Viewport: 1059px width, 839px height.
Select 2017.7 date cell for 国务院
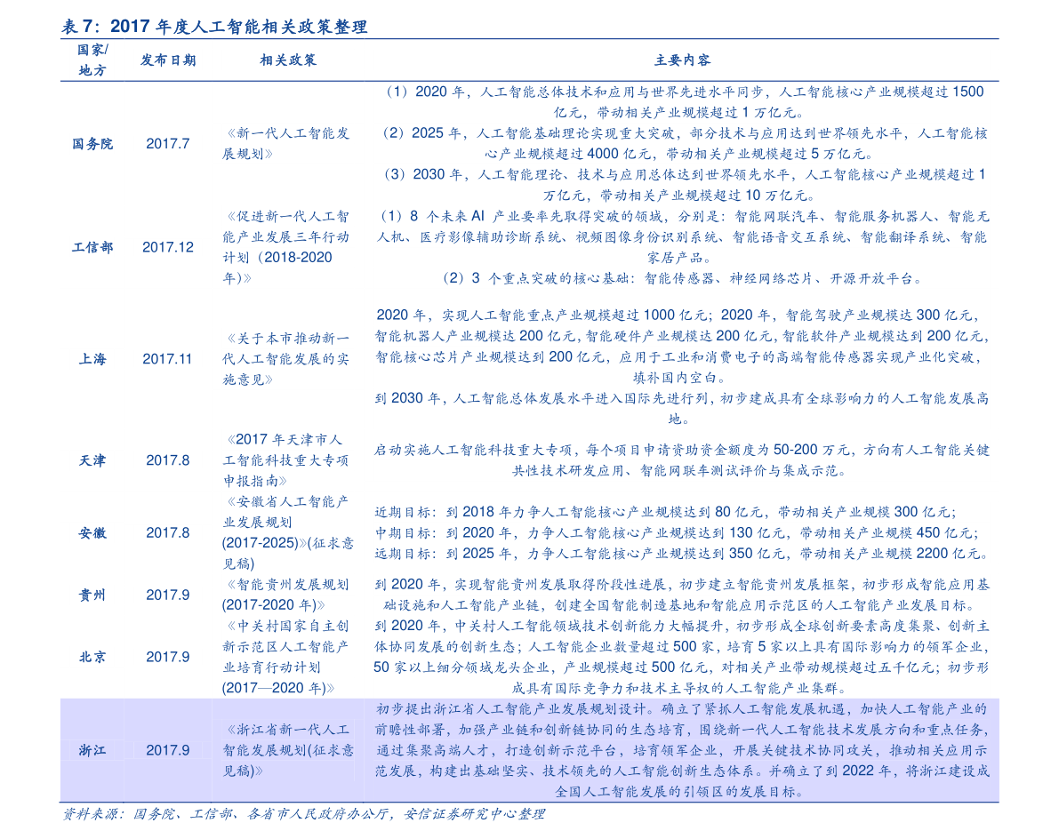pyautogui.click(x=168, y=144)
